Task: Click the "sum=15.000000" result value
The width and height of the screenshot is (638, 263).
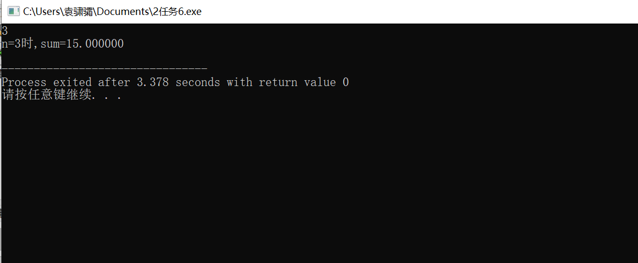Action: (82, 43)
